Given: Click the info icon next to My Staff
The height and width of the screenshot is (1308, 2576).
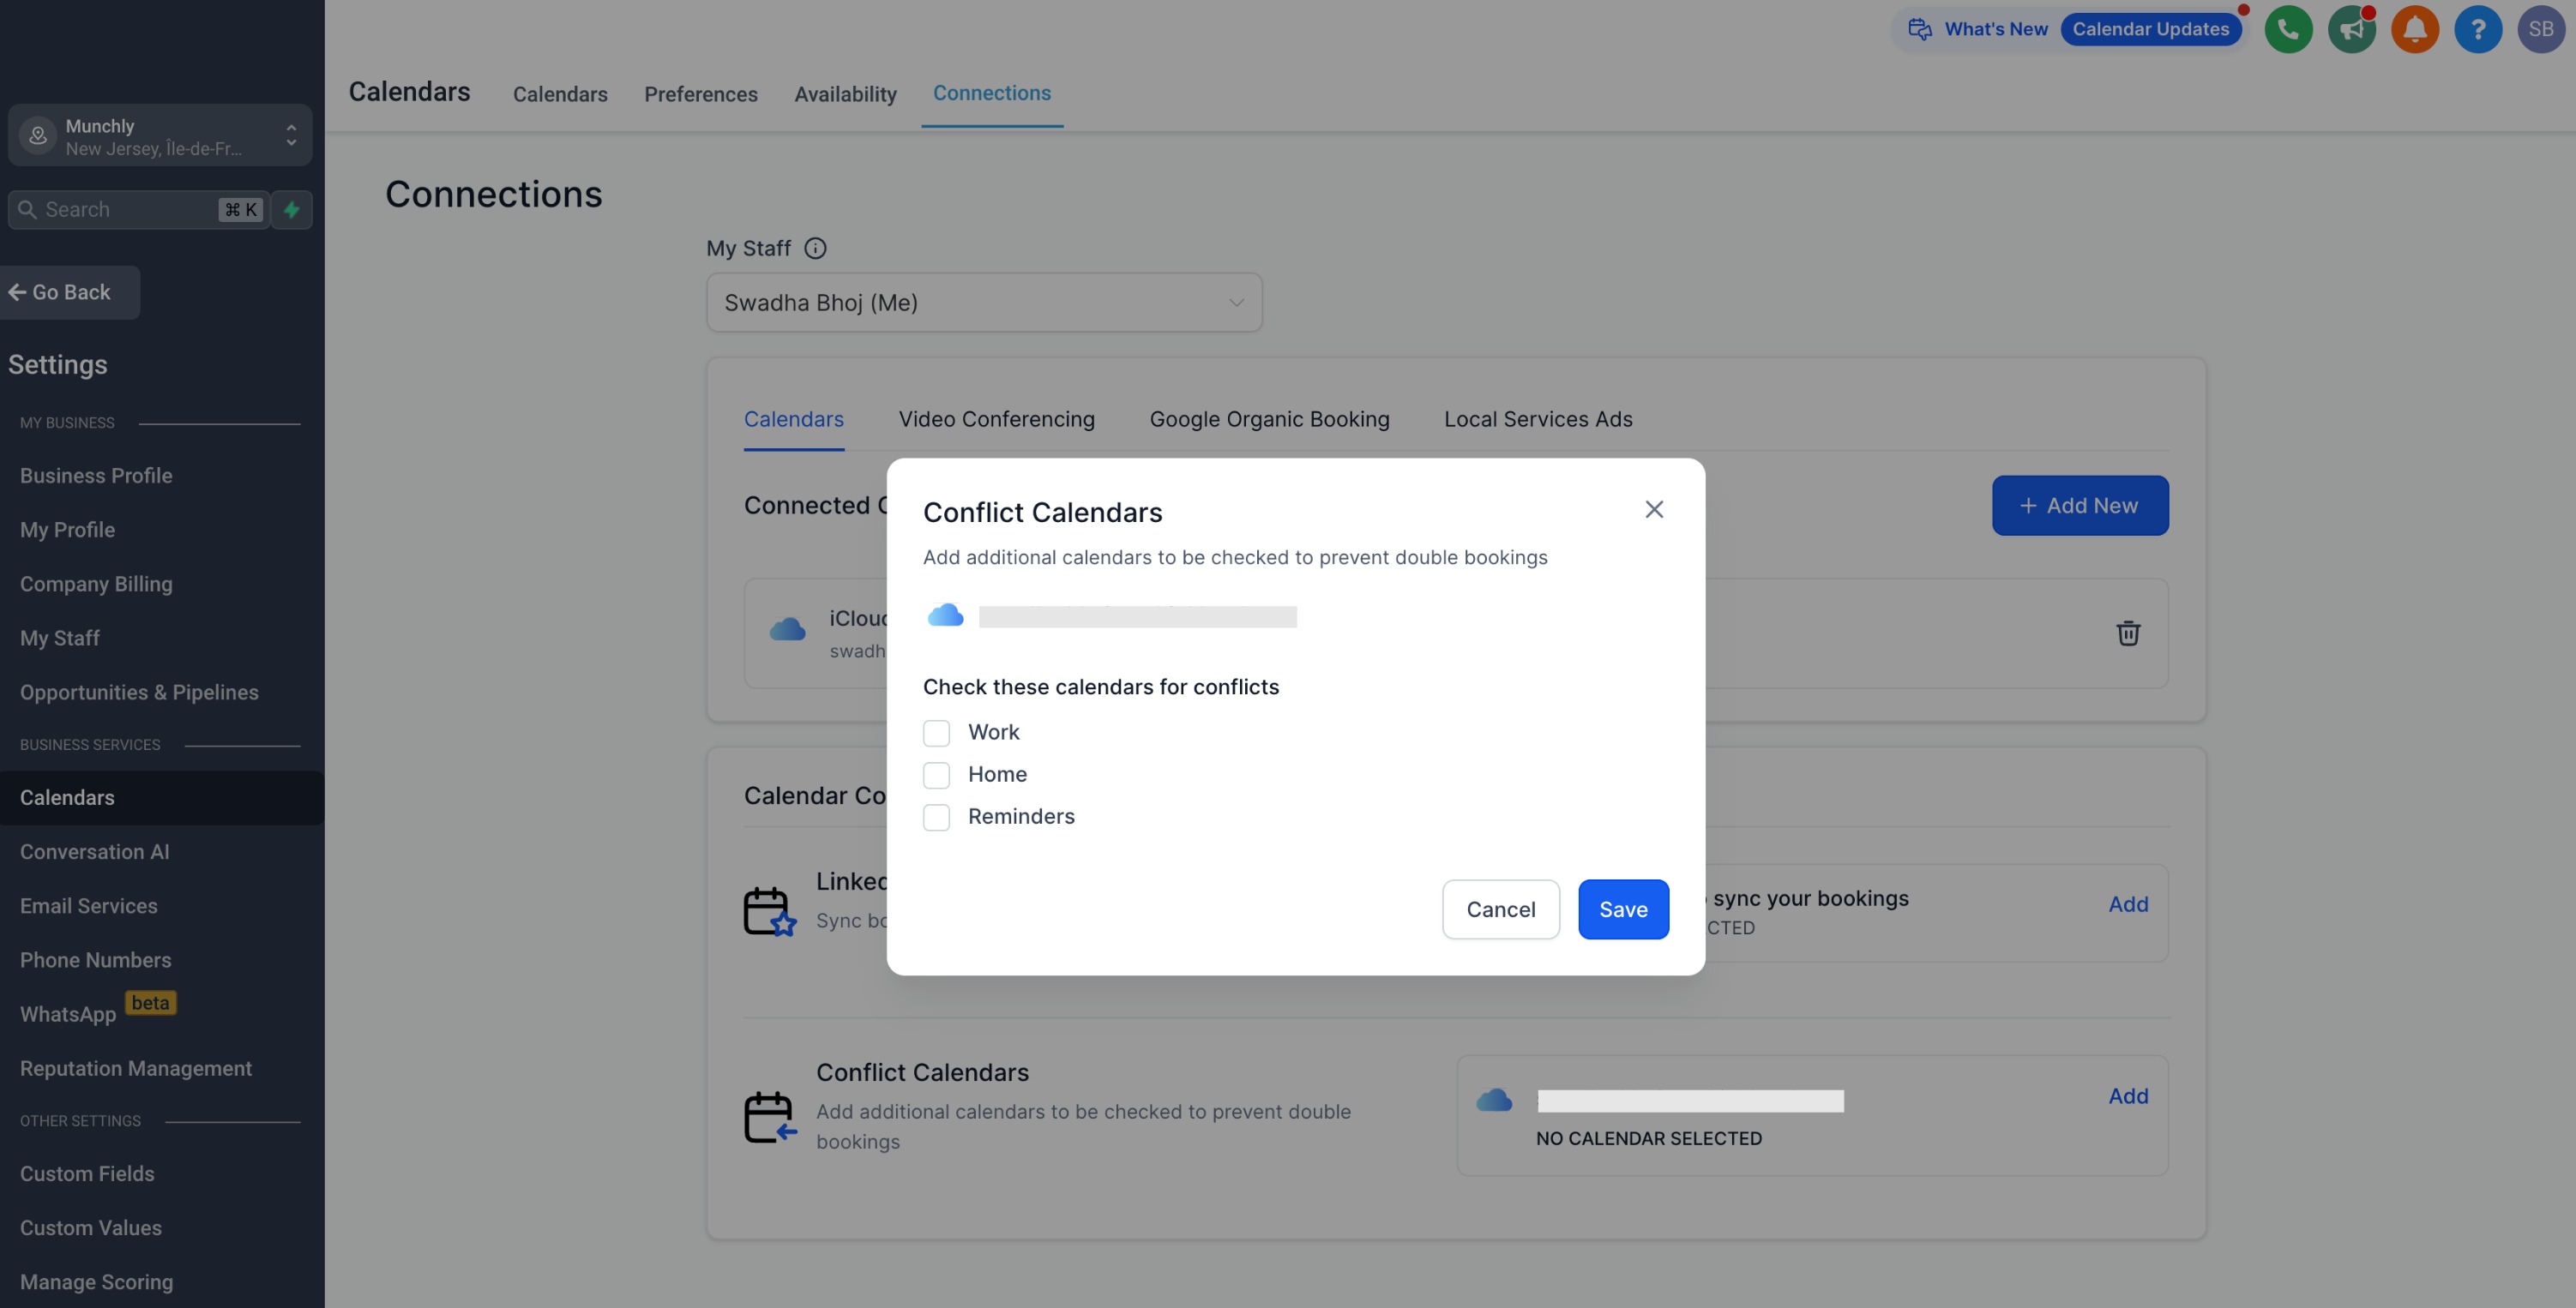Looking at the screenshot, I should coord(815,249).
